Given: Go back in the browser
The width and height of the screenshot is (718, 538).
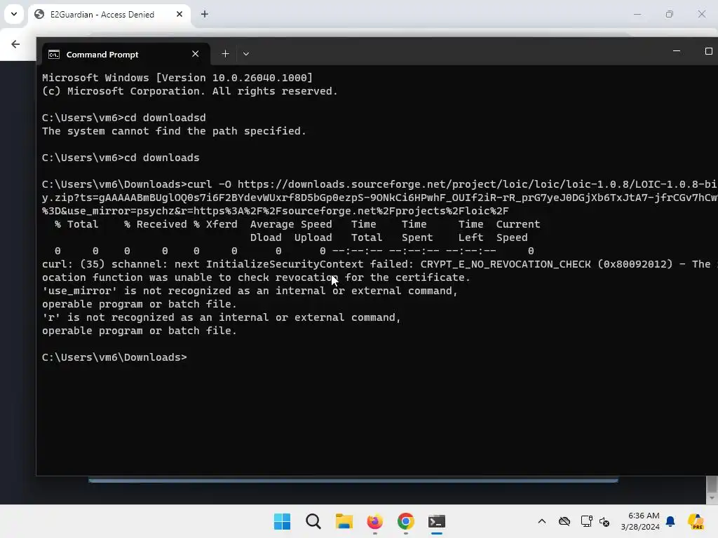Looking at the screenshot, I should tap(15, 44).
